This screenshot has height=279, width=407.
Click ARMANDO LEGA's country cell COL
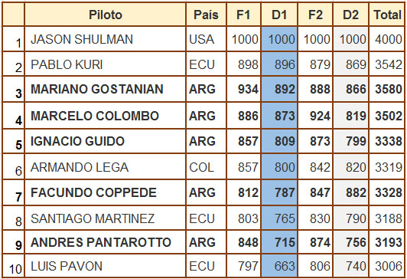(206, 166)
